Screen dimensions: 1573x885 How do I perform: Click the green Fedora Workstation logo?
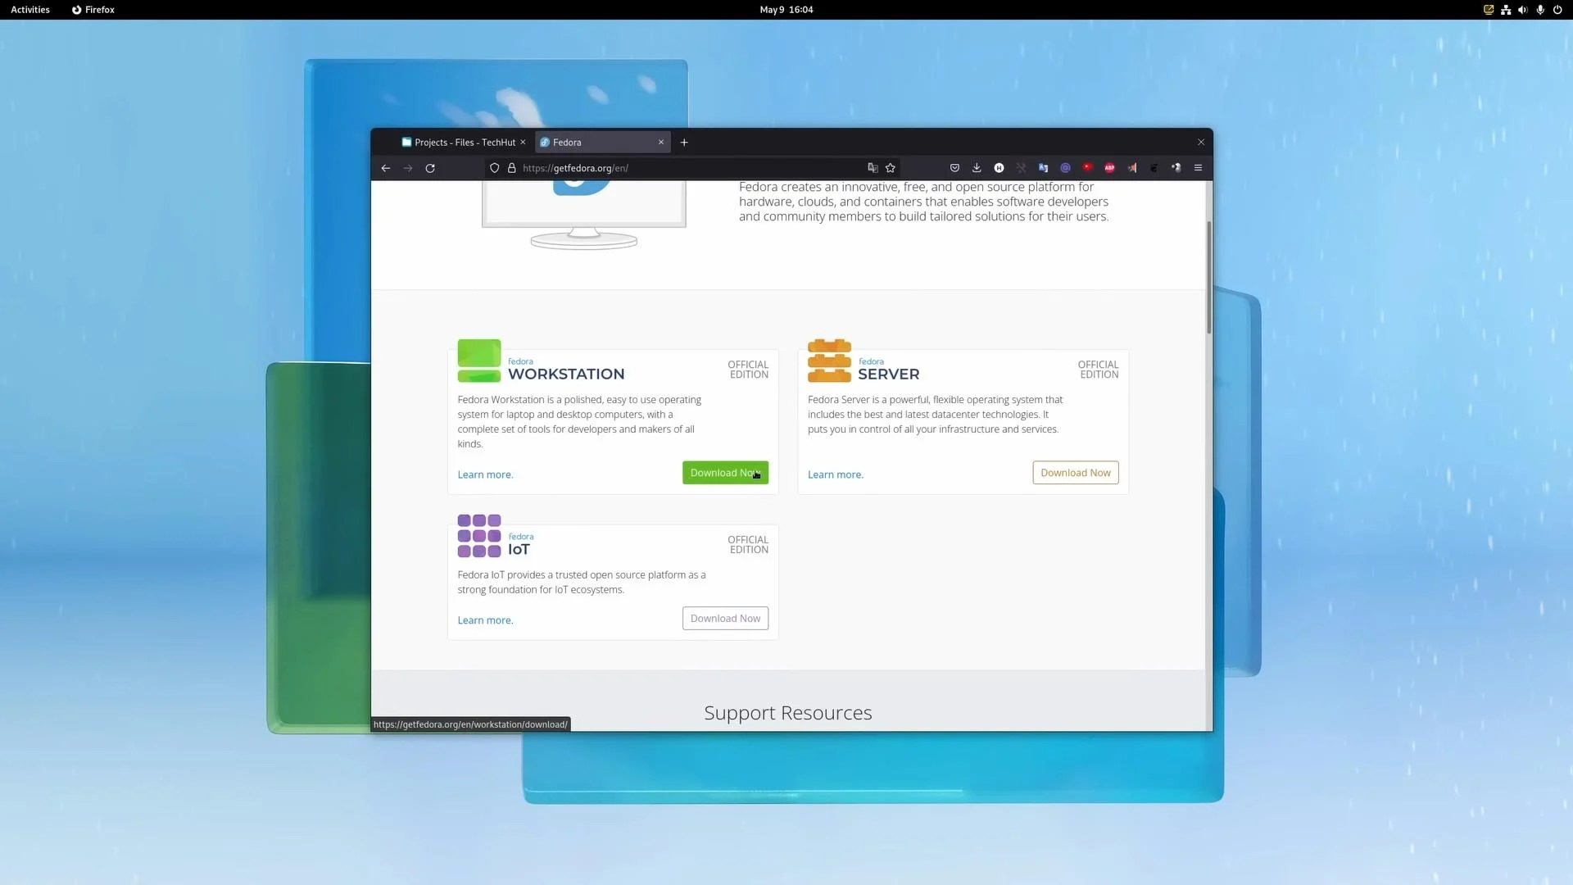point(478,361)
